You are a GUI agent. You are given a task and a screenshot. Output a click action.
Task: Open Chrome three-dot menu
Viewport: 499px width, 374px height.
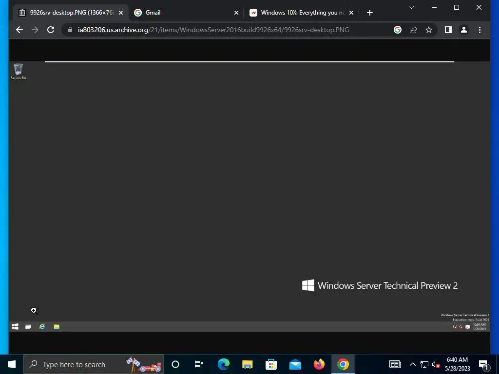(x=480, y=30)
